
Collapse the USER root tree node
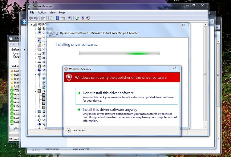(31, 25)
